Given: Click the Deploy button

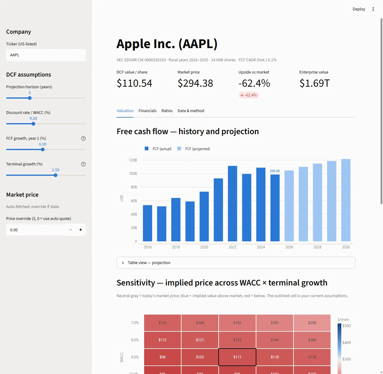Looking at the screenshot, I should (359, 9).
